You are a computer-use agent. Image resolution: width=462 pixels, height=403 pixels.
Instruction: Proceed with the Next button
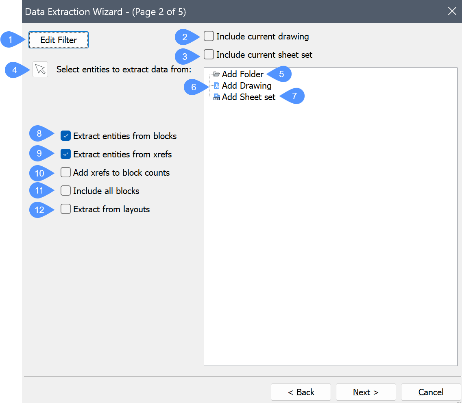tap(366, 392)
